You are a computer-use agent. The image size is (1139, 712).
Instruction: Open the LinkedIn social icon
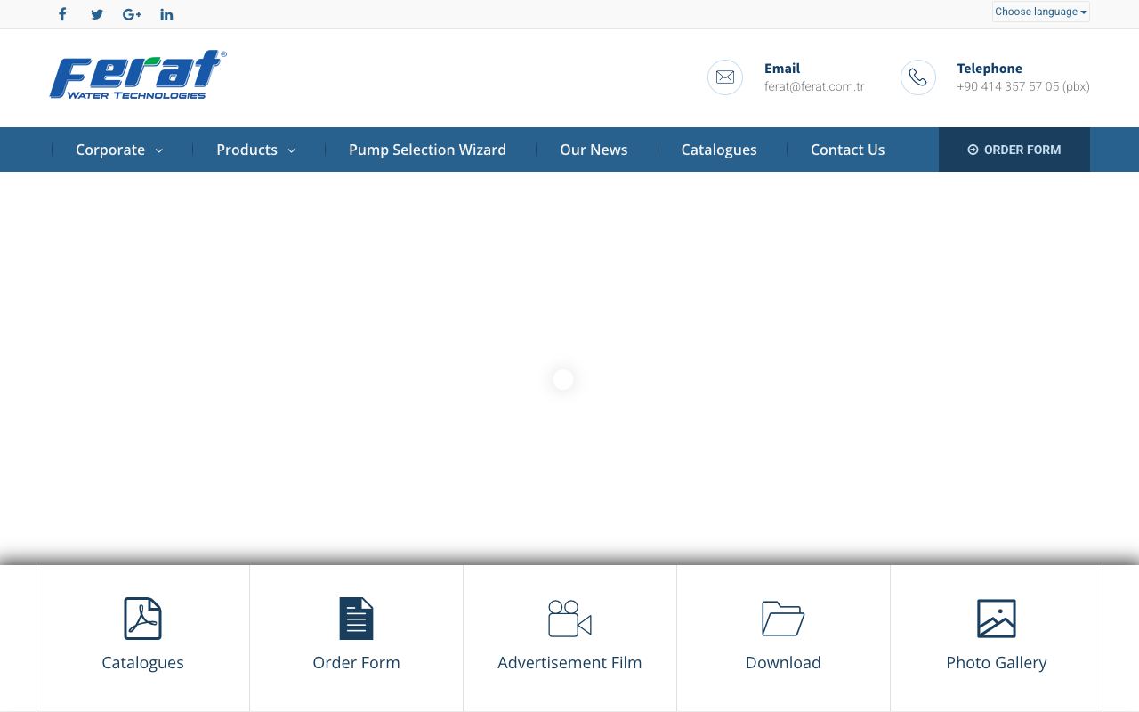tap(166, 14)
